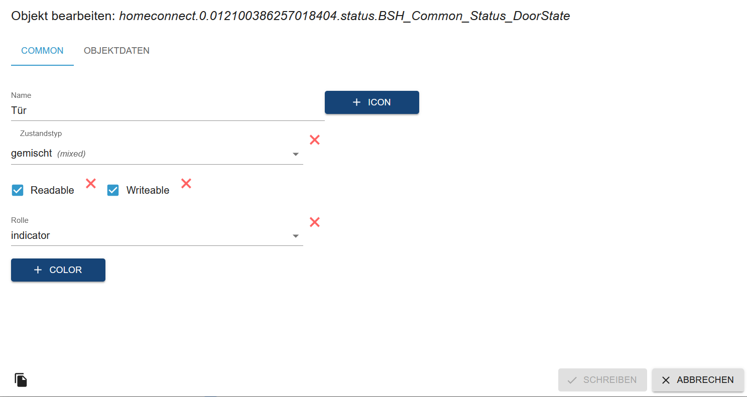Select the gemischt (mixed) combo box

coord(157,154)
